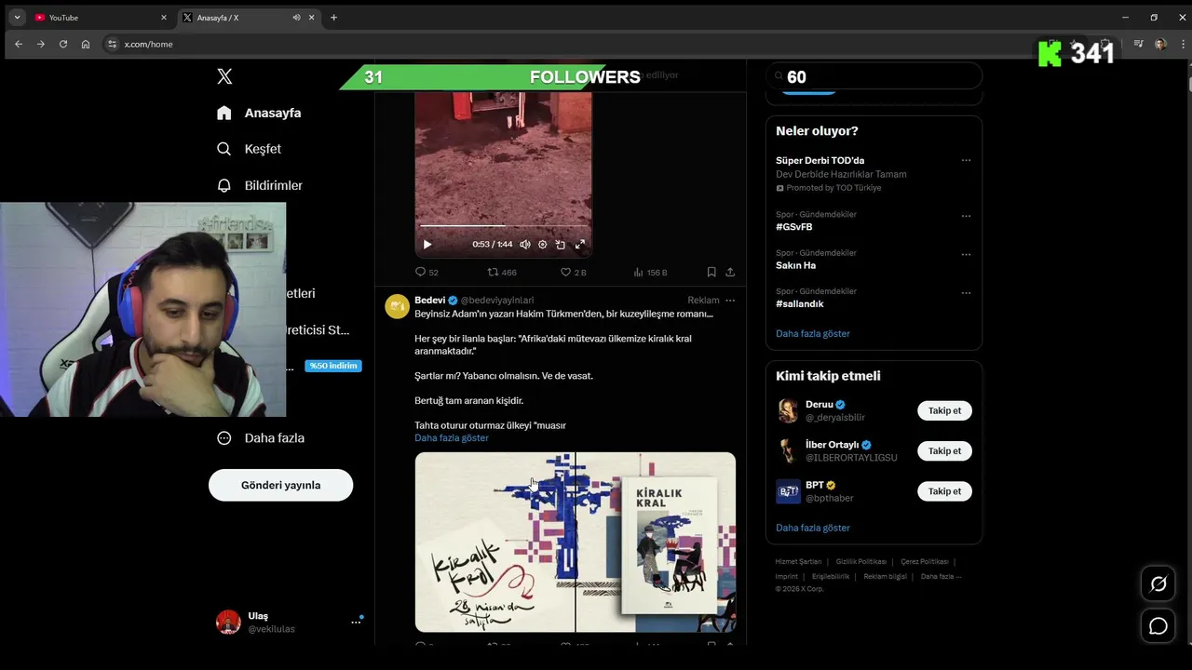
Task: Open options for #GSvFB trend
Action: (x=966, y=216)
